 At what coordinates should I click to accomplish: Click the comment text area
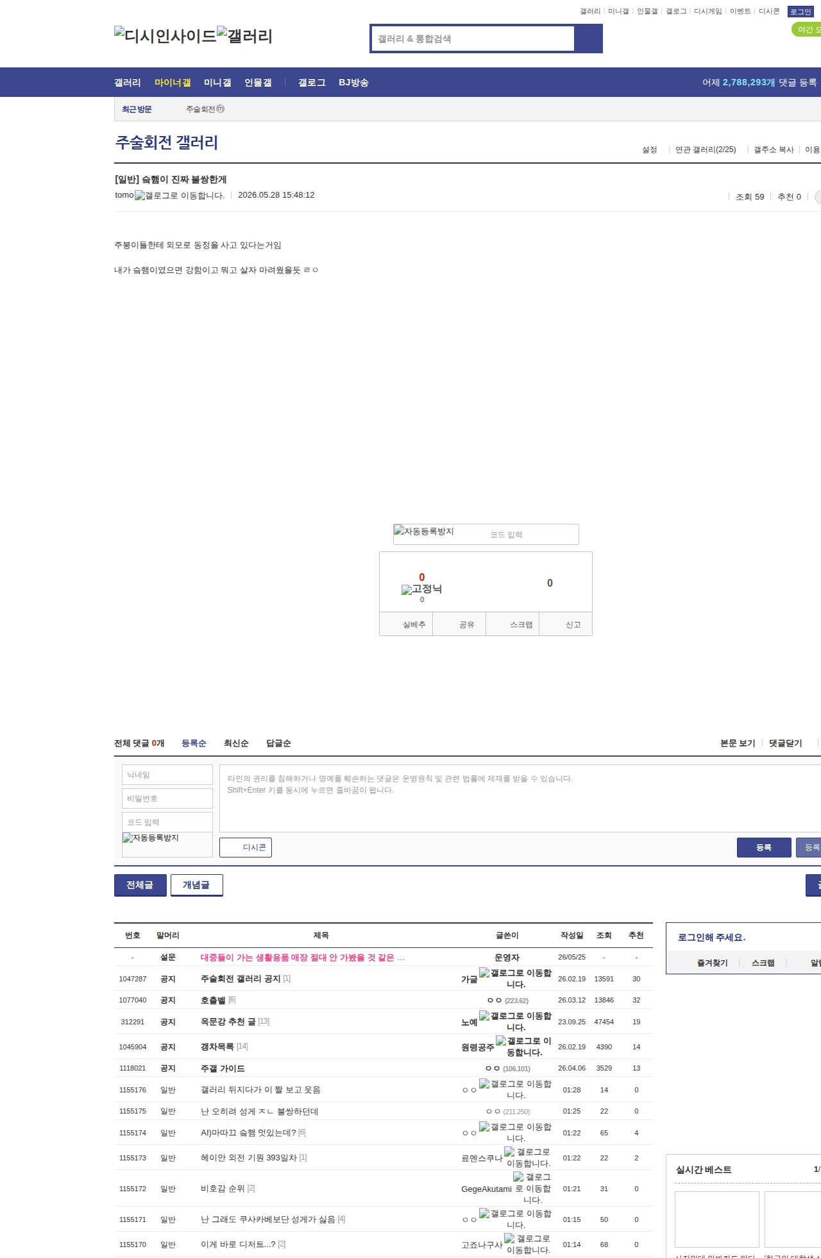520,798
